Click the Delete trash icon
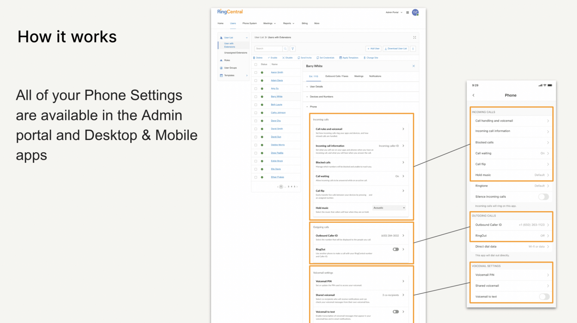577x323 pixels. [x=254, y=58]
